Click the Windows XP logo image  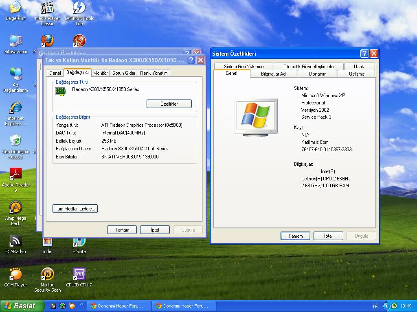point(256,117)
